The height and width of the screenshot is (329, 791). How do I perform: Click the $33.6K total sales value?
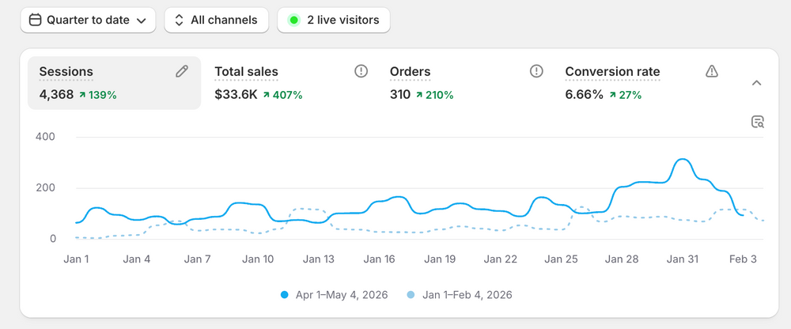tap(236, 94)
